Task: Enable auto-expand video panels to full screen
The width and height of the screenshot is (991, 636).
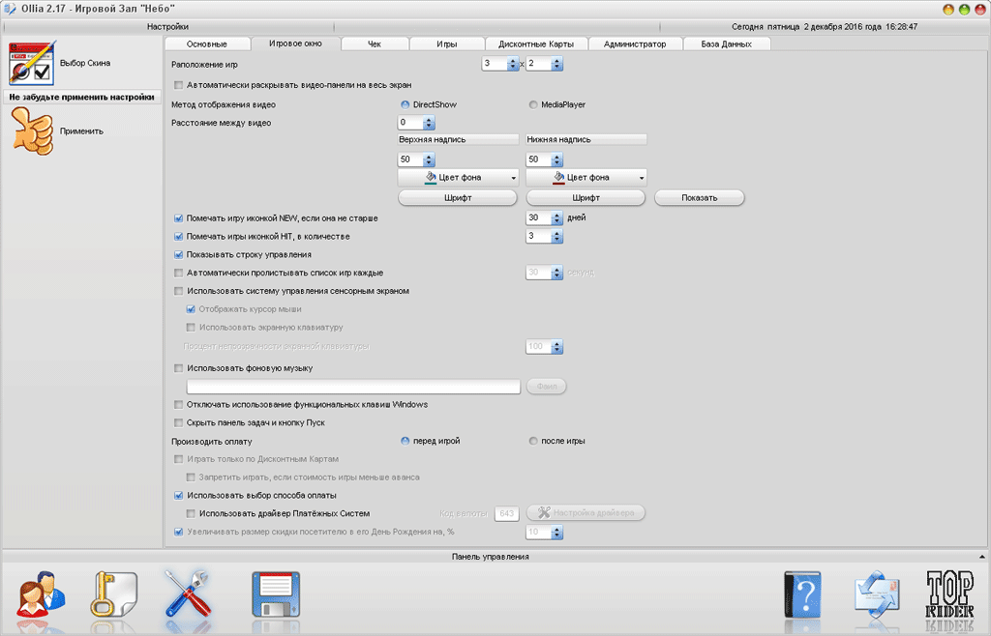Action: pos(178,85)
